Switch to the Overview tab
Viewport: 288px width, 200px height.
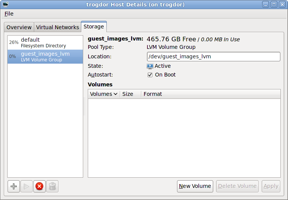click(x=19, y=27)
